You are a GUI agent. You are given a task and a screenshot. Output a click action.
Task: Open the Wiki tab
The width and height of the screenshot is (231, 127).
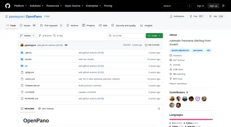coord(103,25)
